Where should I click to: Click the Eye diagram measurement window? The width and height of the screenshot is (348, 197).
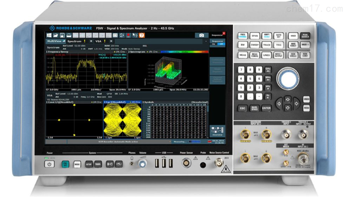tap(122, 120)
